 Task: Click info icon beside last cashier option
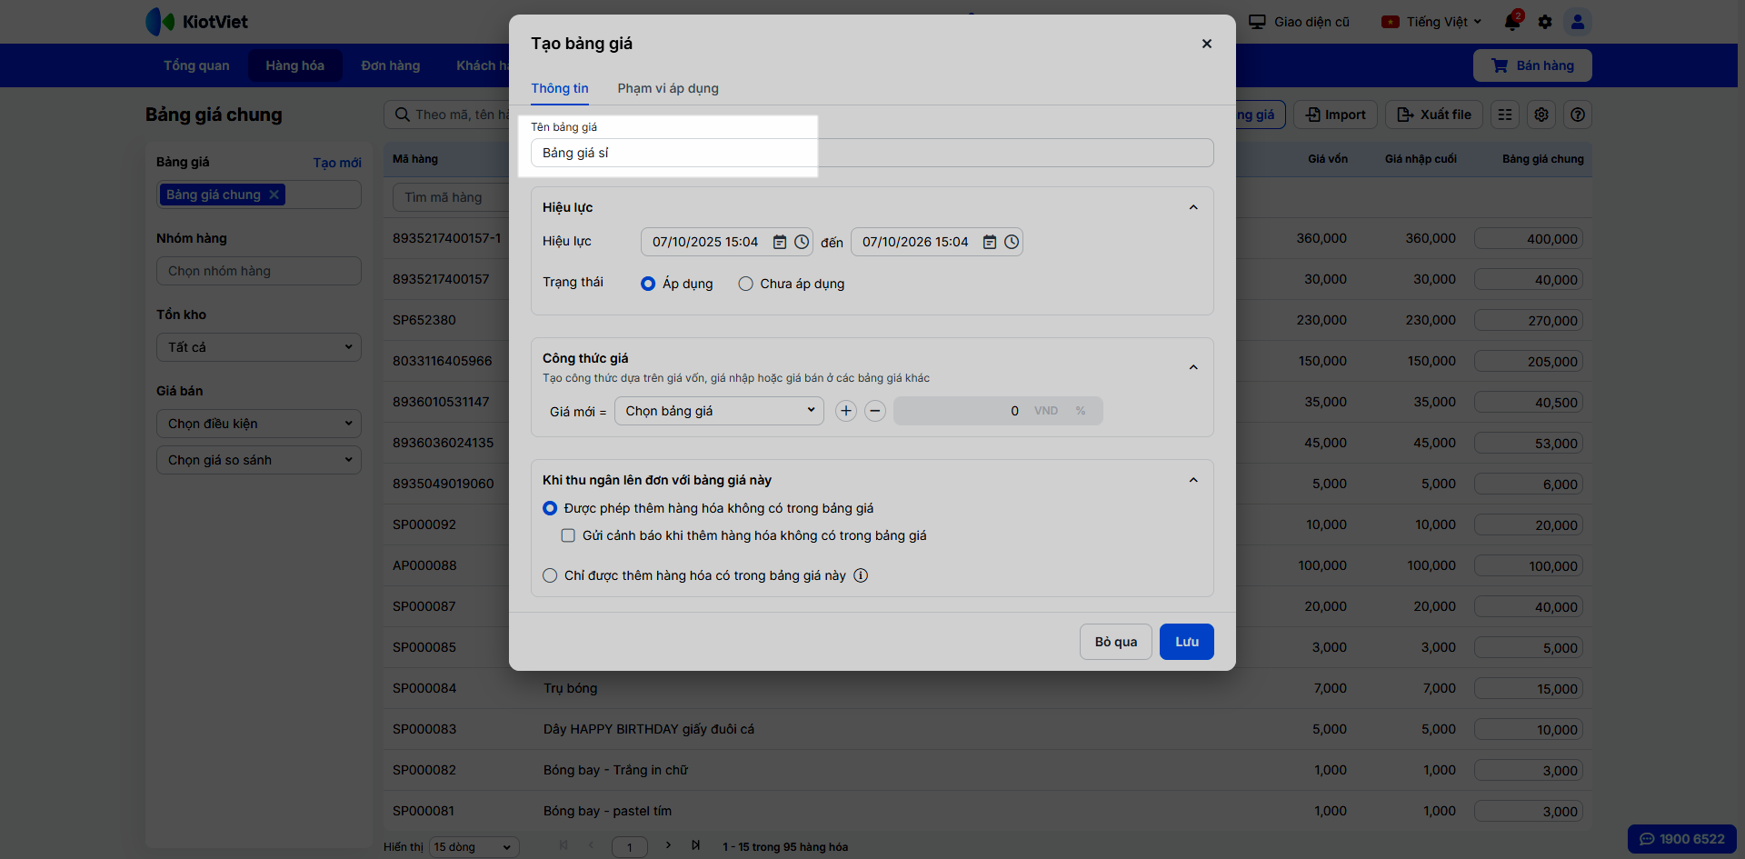(861, 575)
